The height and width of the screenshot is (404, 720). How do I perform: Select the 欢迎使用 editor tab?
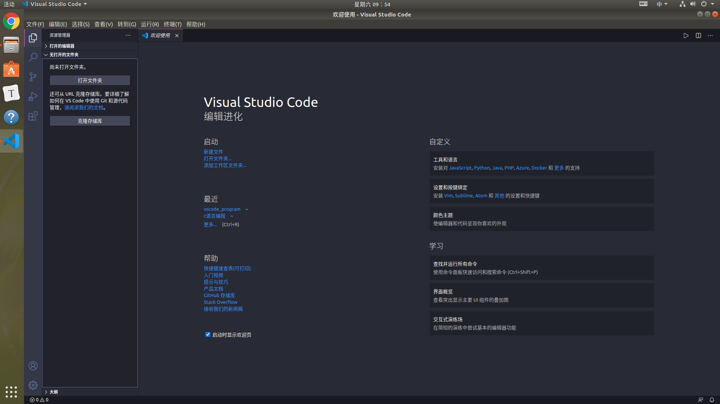pyautogui.click(x=160, y=36)
